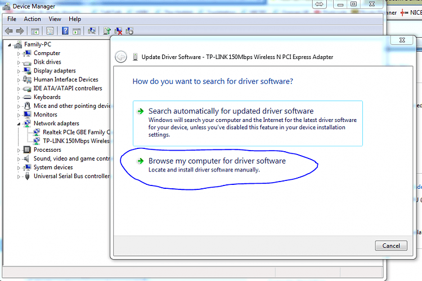Open the View menu
Viewport: 422px width, 281px height.
tap(55, 19)
